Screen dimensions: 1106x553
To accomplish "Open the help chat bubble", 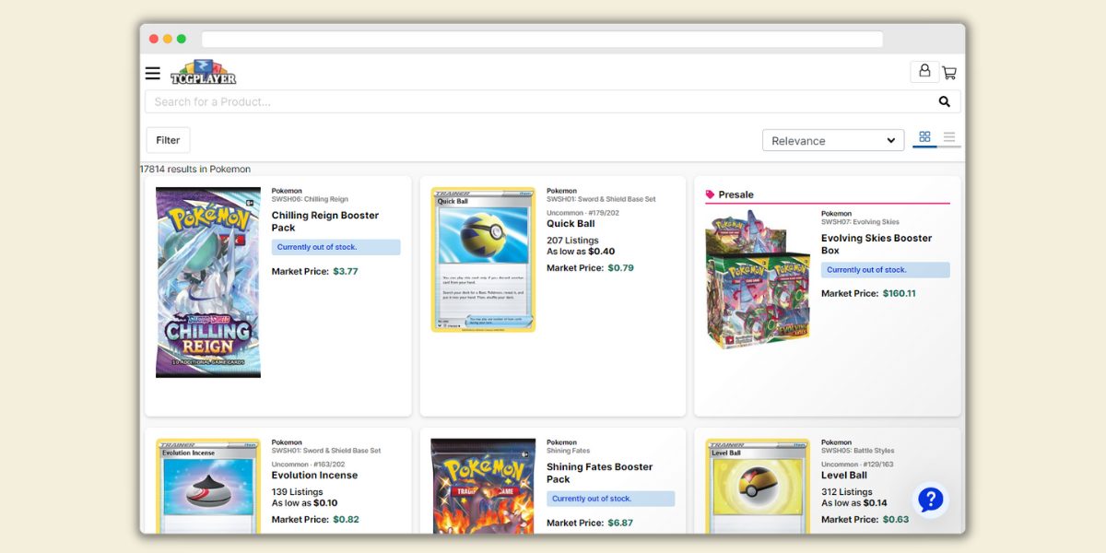I will click(931, 500).
